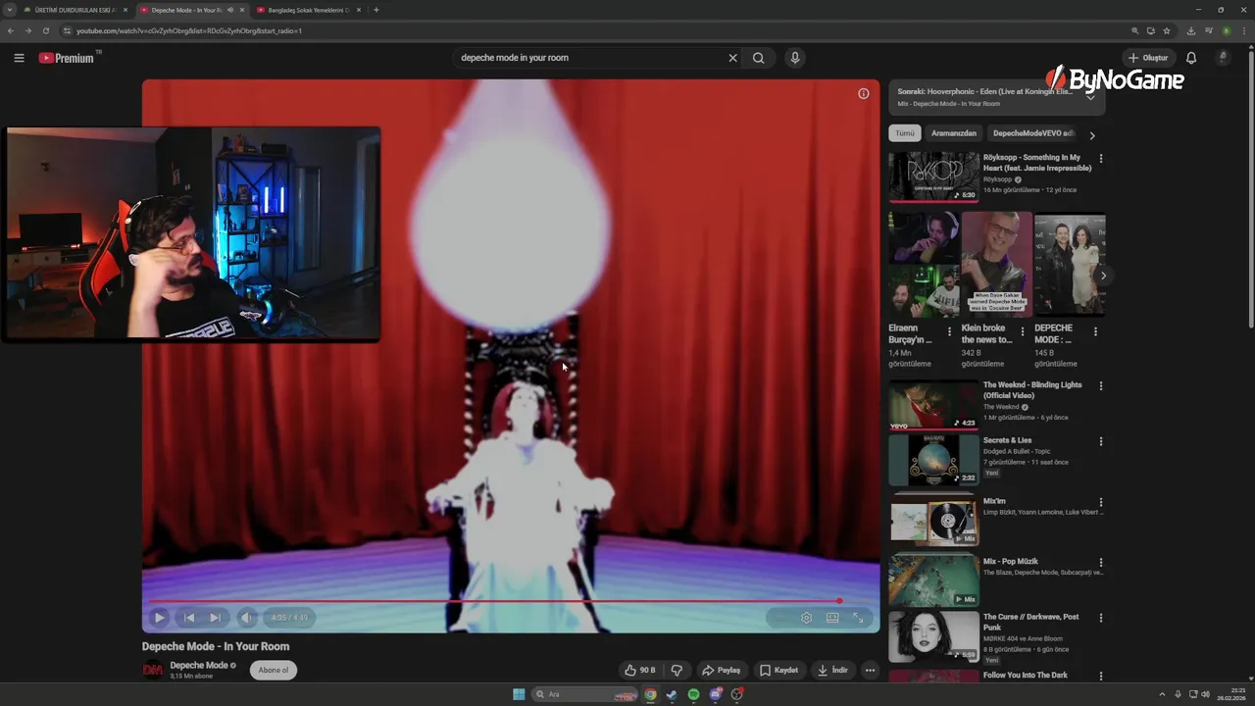Viewport: 1255px width, 706px height.
Task: Save the video with Kaydet
Action: [x=779, y=671]
